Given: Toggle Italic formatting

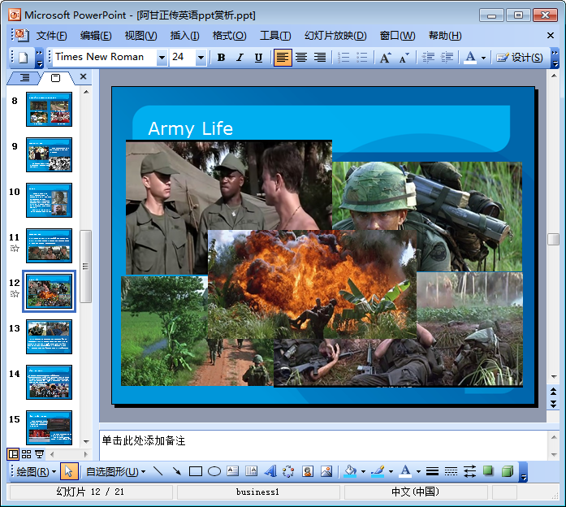Looking at the screenshot, I should pyautogui.click(x=240, y=58).
